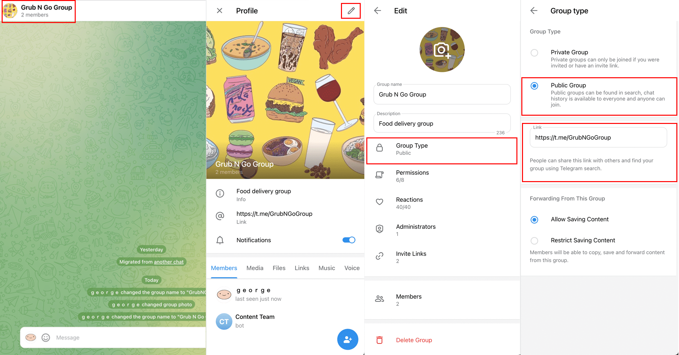
Task: Enable Allow Saving Content option
Action: (535, 219)
